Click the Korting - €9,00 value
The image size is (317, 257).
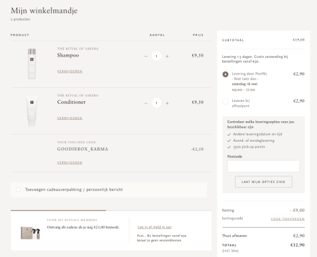(x=297, y=210)
